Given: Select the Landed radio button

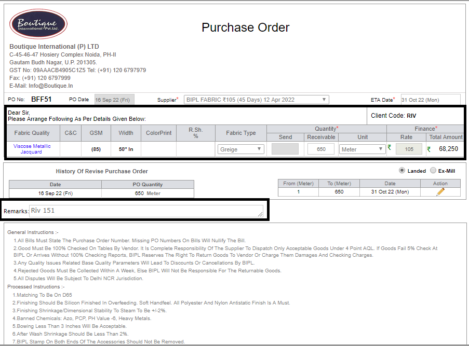Looking at the screenshot, I should click(x=402, y=170).
